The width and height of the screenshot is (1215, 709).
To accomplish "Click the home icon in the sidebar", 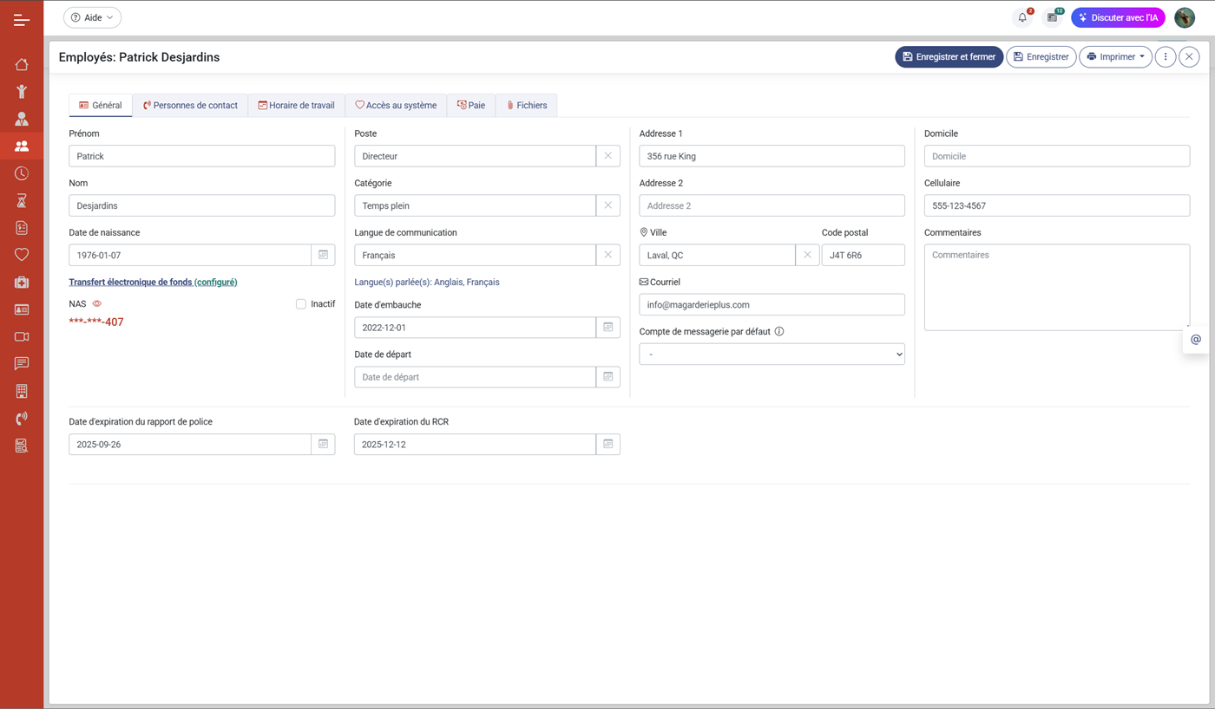I will (x=22, y=64).
